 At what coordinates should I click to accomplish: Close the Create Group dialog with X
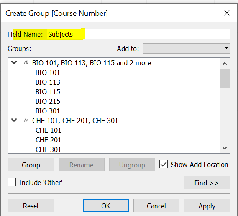227,13
